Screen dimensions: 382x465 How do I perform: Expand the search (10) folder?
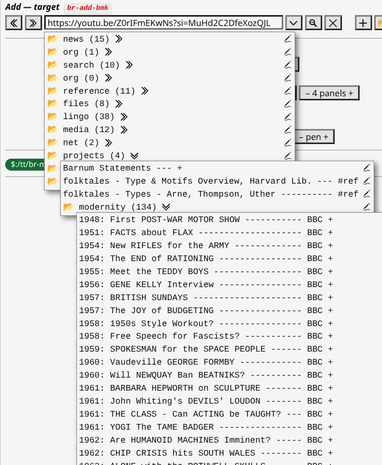[x=129, y=65]
